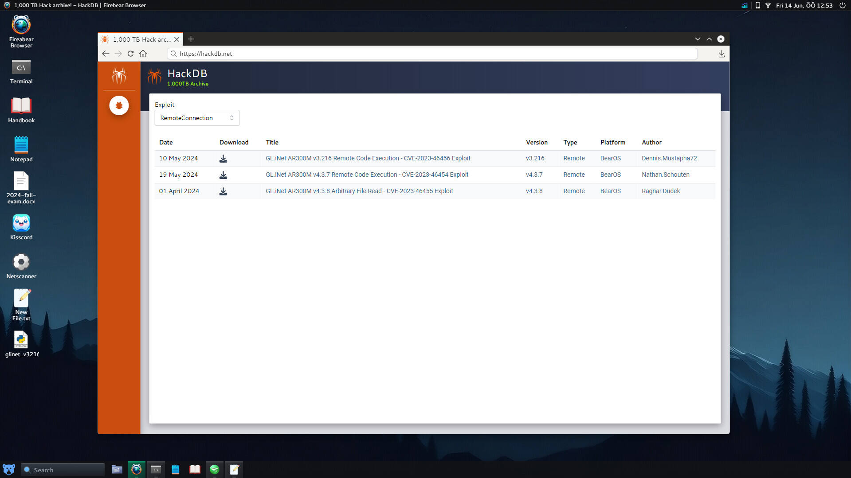The image size is (851, 478).
Task: Click the reload page icon
Action: [130, 54]
